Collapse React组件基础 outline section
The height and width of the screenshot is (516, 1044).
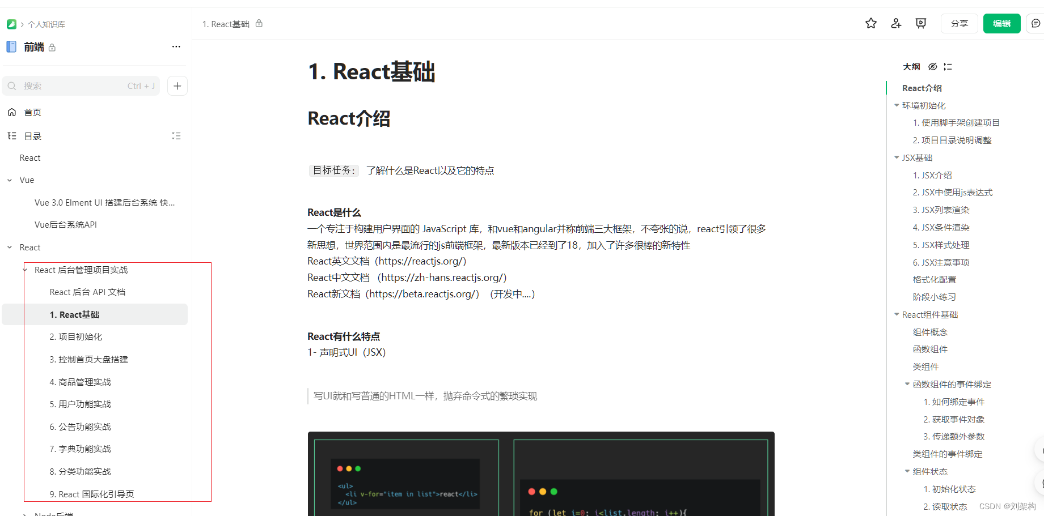[897, 314]
